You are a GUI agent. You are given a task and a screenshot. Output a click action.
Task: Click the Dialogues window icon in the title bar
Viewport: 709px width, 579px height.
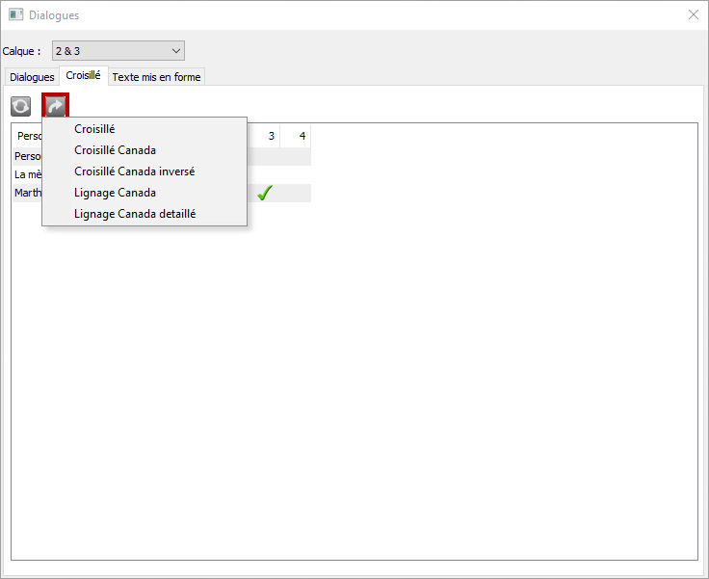[15, 15]
